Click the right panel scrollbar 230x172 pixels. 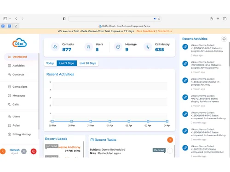pos(229,54)
